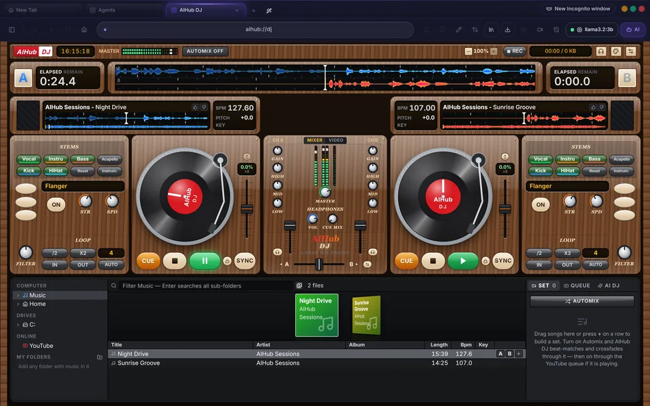
Task: Switch to the QUEUE tab
Action: [577, 286]
